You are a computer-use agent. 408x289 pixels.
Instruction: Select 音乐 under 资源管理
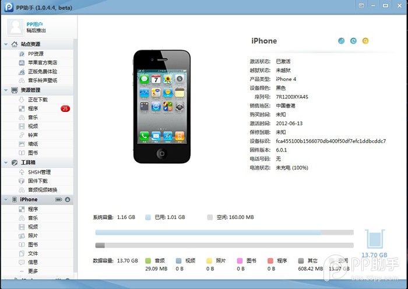pyautogui.click(x=37, y=117)
